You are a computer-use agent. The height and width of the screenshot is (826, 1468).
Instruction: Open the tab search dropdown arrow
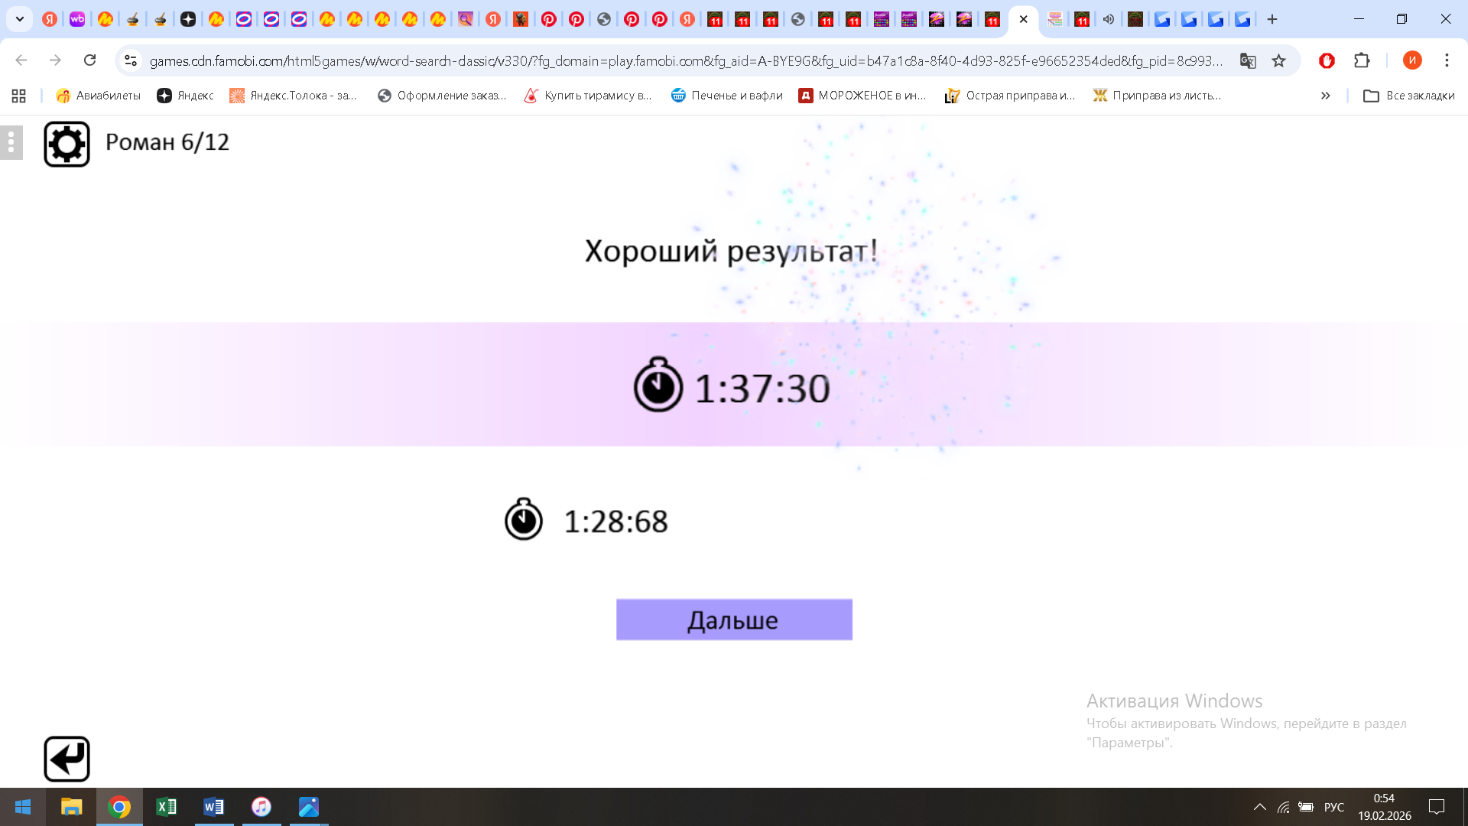tap(19, 19)
